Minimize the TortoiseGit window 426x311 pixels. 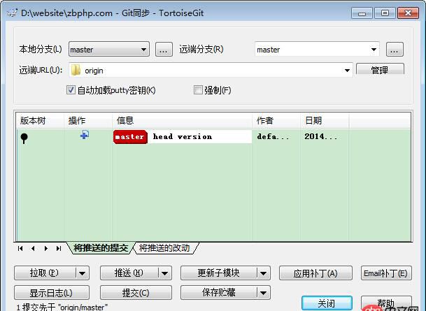point(362,13)
